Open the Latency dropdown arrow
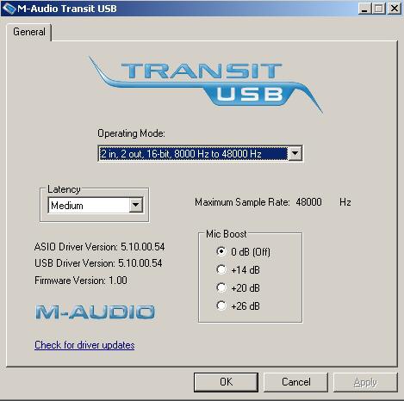The image size is (404, 401). coord(135,205)
